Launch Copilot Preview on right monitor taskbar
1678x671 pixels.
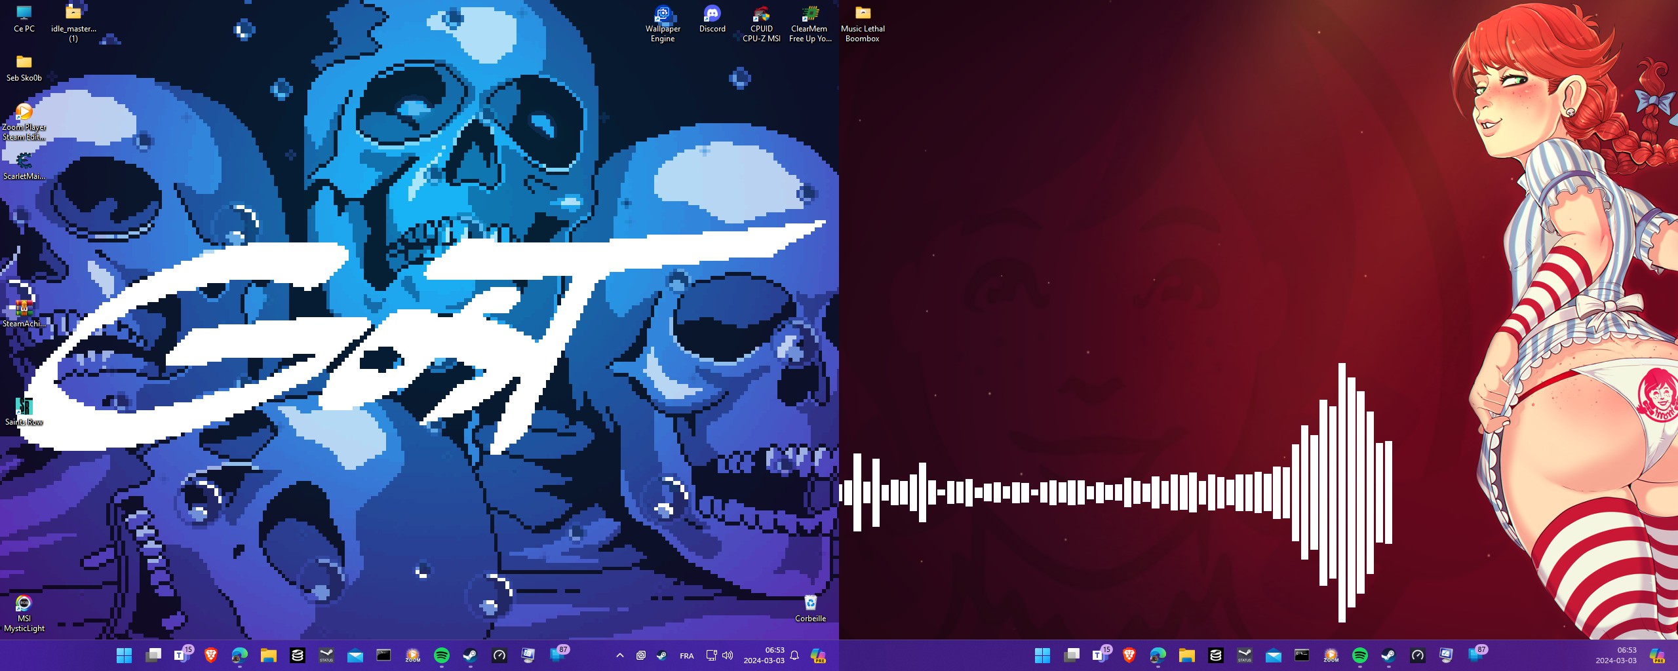tap(1657, 655)
